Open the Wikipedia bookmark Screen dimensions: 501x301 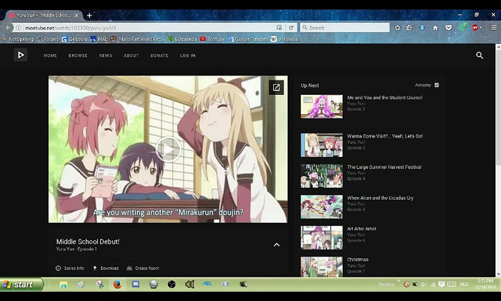point(284,39)
